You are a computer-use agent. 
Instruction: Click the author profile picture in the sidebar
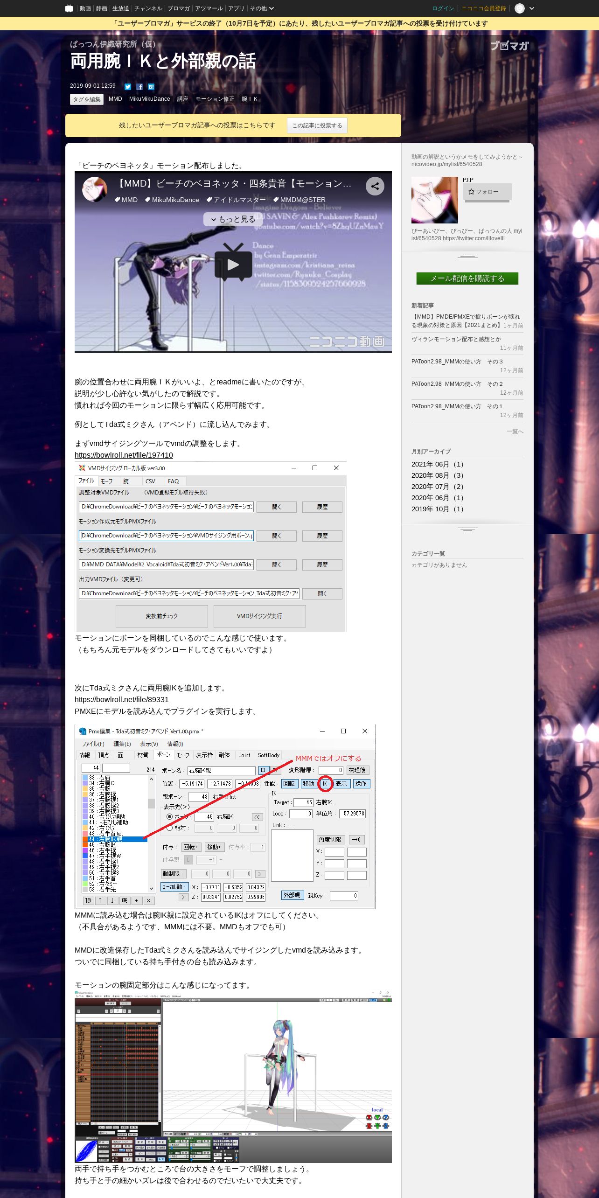tap(435, 200)
